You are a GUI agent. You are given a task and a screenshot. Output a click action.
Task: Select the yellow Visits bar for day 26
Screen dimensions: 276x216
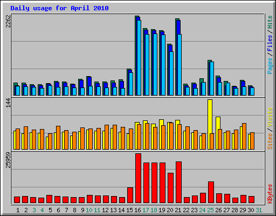(218, 123)
